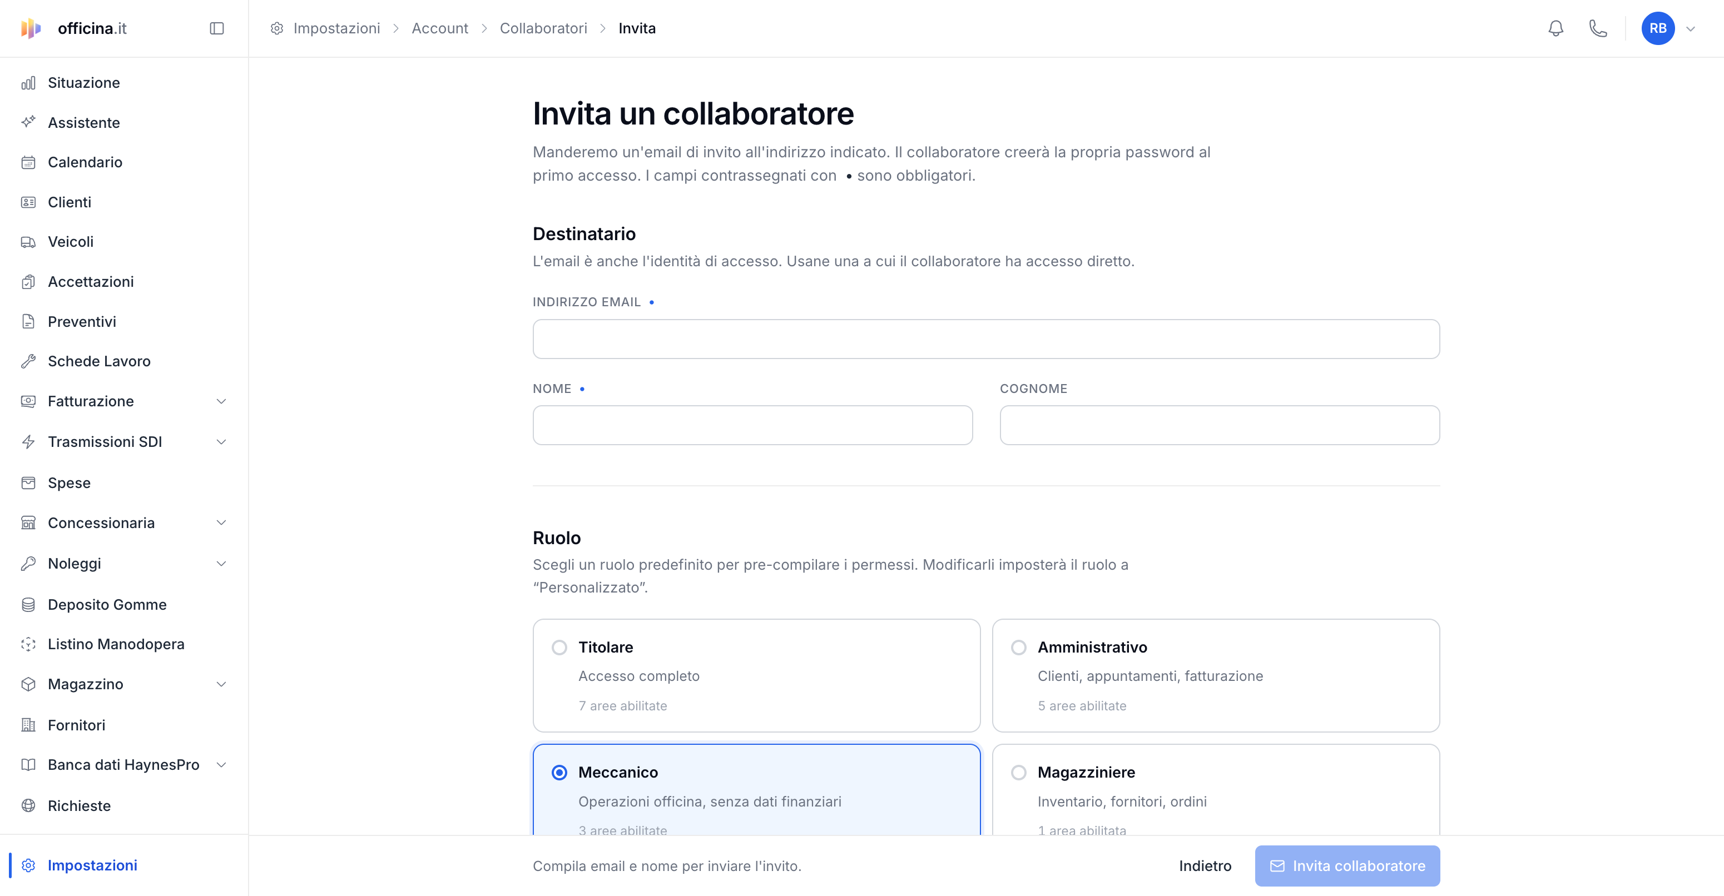Click the Clienti contact card icon
This screenshot has height=896, width=1724.
point(28,202)
